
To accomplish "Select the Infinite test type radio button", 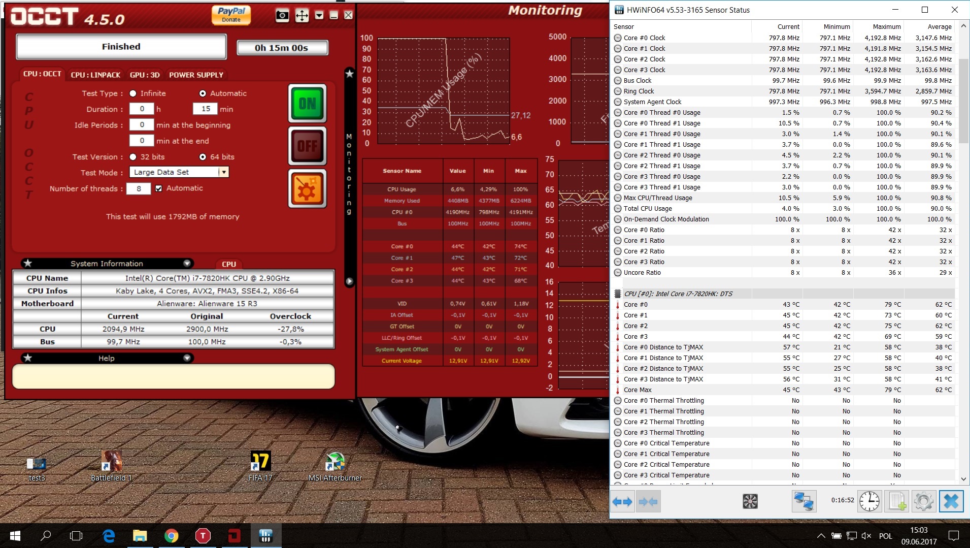I will click(x=133, y=93).
